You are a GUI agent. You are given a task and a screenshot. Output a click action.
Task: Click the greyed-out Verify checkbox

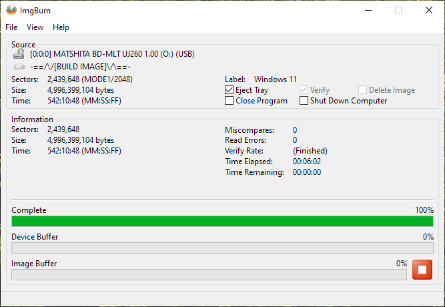[x=304, y=90]
